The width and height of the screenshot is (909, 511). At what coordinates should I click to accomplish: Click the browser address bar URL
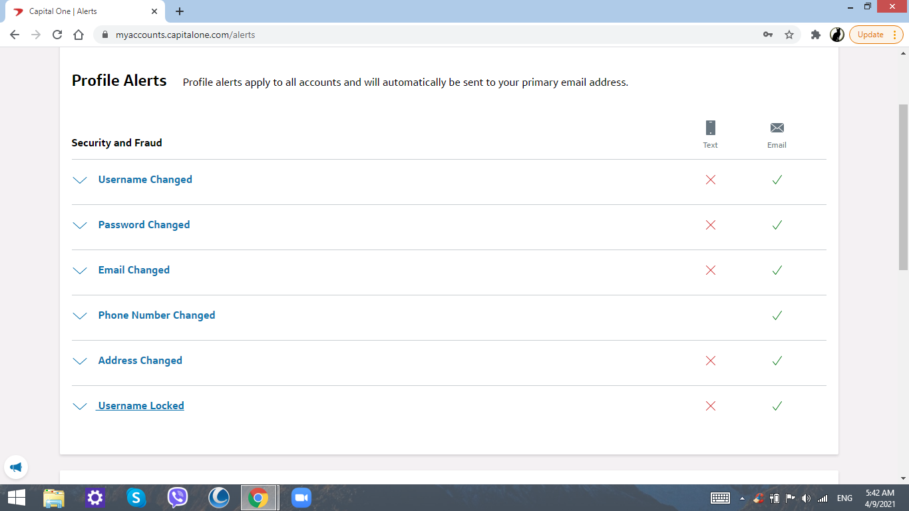tap(185, 35)
